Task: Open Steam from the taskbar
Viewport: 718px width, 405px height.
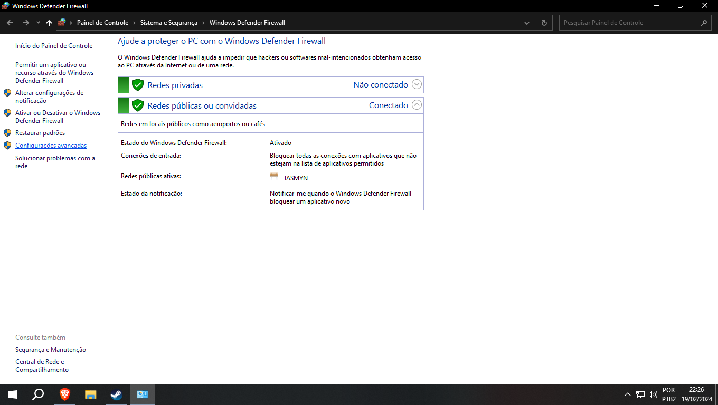Action: [116, 394]
